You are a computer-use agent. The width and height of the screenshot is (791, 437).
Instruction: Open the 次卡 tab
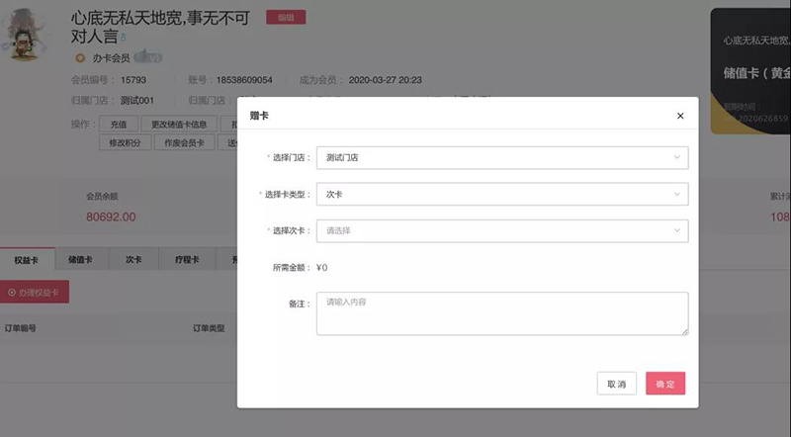click(x=133, y=260)
